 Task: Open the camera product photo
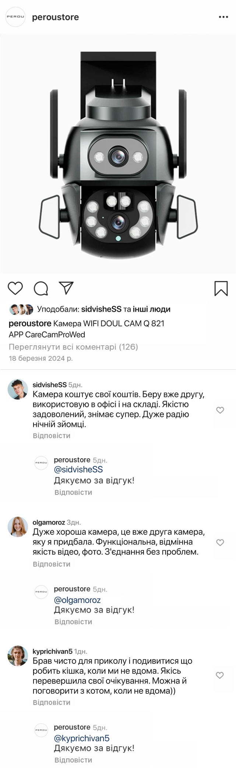coord(118,153)
